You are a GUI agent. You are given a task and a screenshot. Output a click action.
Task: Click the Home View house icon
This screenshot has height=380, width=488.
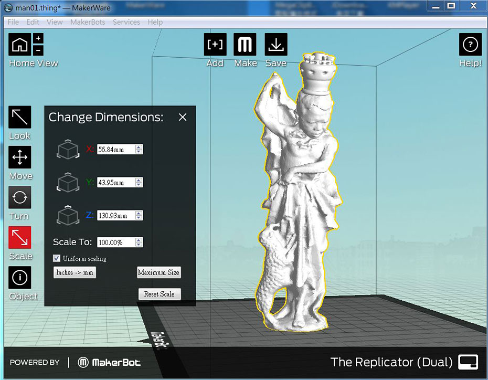pos(19,45)
